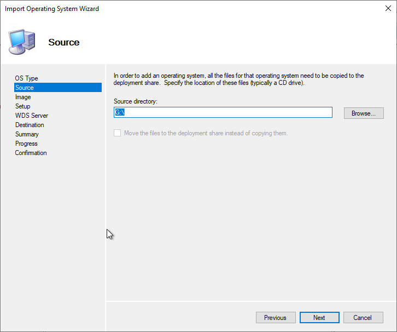The height and width of the screenshot is (332, 397).
Task: Return to the Previous wizard page
Action: [276, 318]
